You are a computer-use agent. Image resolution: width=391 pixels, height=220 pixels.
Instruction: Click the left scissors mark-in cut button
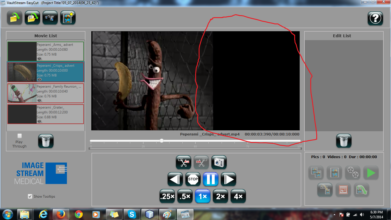click(183, 162)
